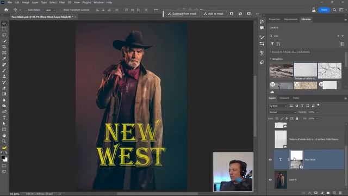
Task: Enable the Auto-Select checkbox
Action: (x=26, y=10)
